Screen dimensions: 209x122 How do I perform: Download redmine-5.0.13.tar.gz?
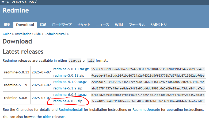(71, 69)
